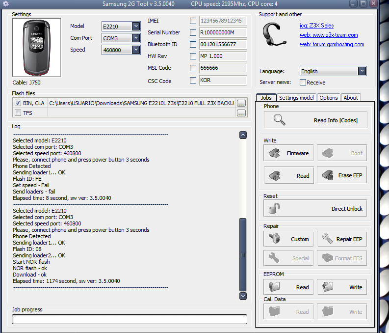Click the log vertical scrollbar thumb
The image size is (389, 333).
[x=243, y=254]
